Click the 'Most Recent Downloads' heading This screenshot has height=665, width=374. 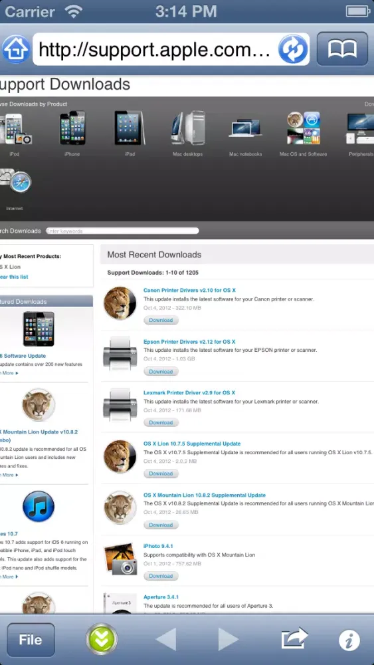[154, 255]
